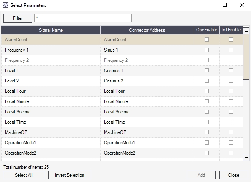
Task: Click the Select All button
Action: pyautogui.click(x=24, y=175)
